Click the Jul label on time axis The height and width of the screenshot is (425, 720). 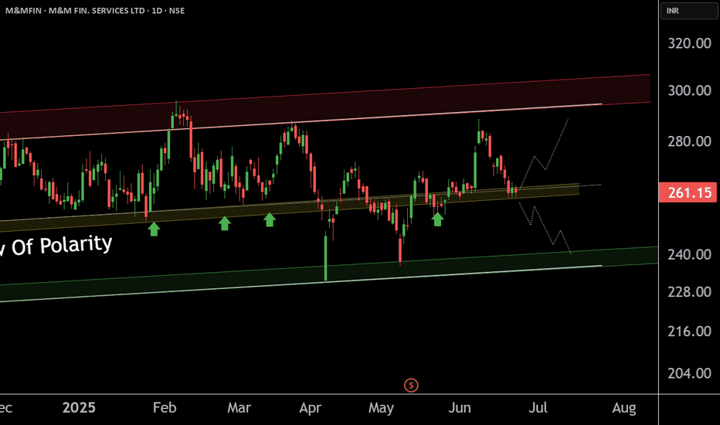(538, 407)
